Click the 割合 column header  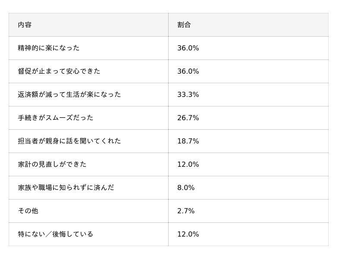tap(184, 25)
